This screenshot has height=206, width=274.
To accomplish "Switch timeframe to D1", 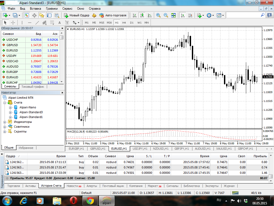I will 132,23.
